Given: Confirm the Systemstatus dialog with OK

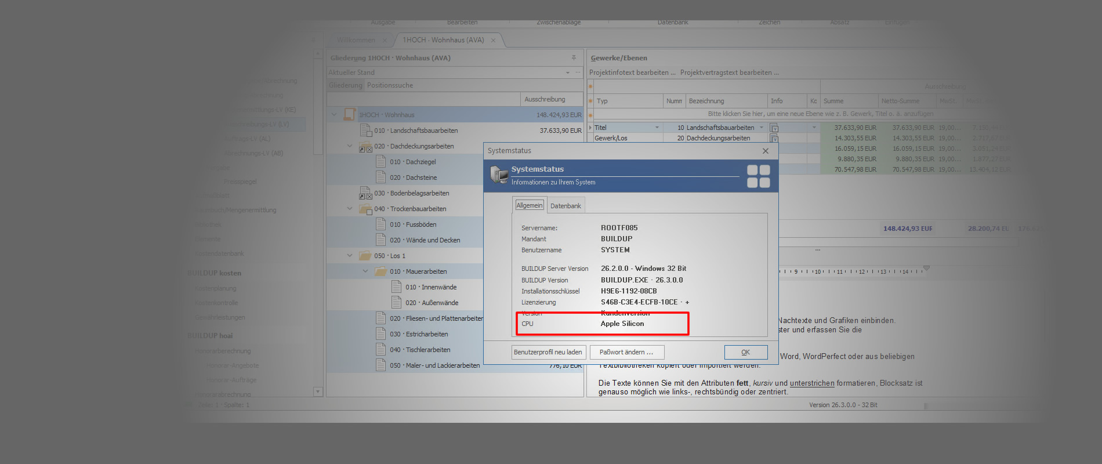Looking at the screenshot, I should coord(746,352).
